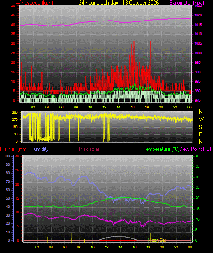Viewport: 213px width, 253px height.
Task: Click the 270 wind direction scale value
Action: pos(15,120)
